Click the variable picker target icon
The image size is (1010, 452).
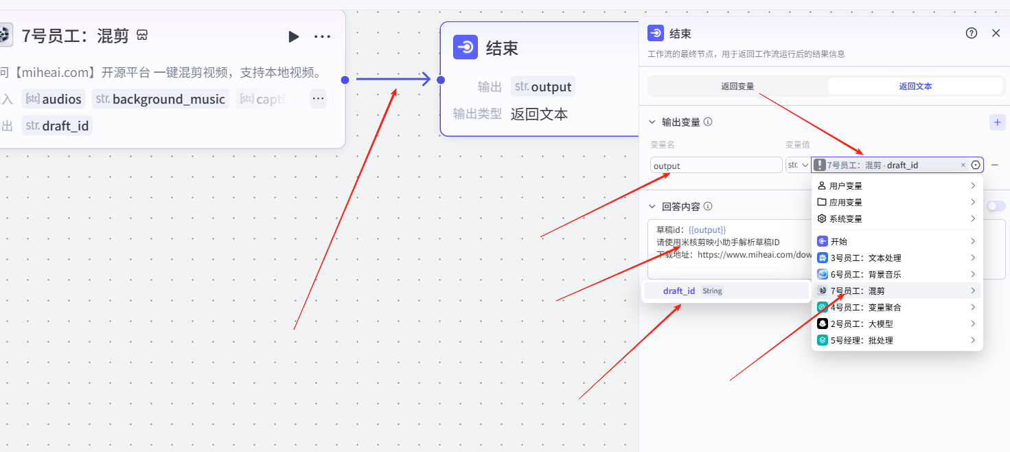[976, 165]
